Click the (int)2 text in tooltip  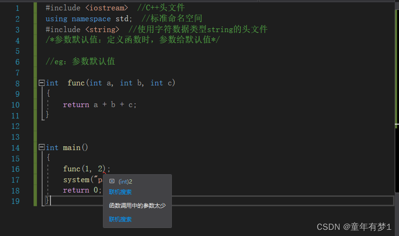(125, 182)
